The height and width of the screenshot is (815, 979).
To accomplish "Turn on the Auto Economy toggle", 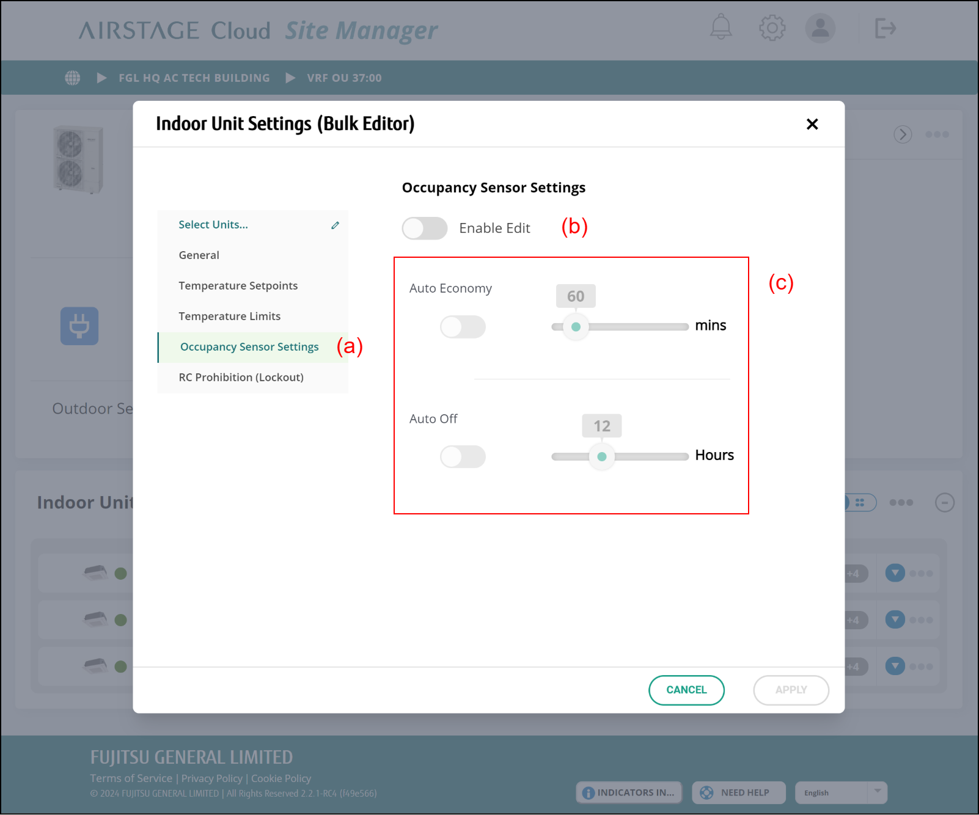I will (x=463, y=327).
